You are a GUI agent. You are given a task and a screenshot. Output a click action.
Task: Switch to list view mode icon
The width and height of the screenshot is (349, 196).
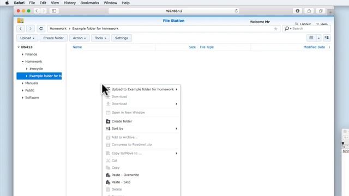click(x=311, y=38)
